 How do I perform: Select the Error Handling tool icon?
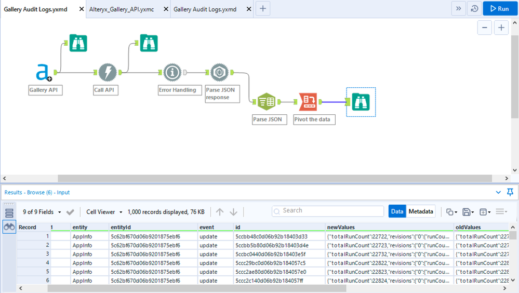click(x=171, y=72)
